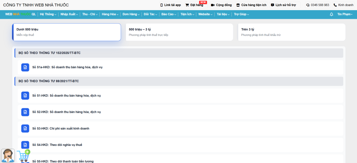Open the Tin Phạm user dropdown
Viewport: 357px width, 163px height.
(345, 14)
